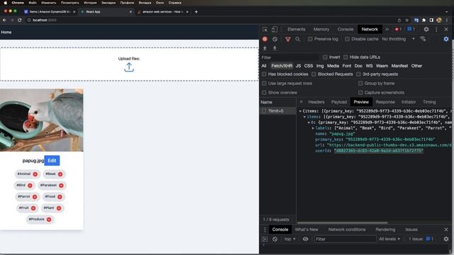The width and height of the screenshot is (454, 255).
Task: Open the Headers tab
Action: [316, 102]
